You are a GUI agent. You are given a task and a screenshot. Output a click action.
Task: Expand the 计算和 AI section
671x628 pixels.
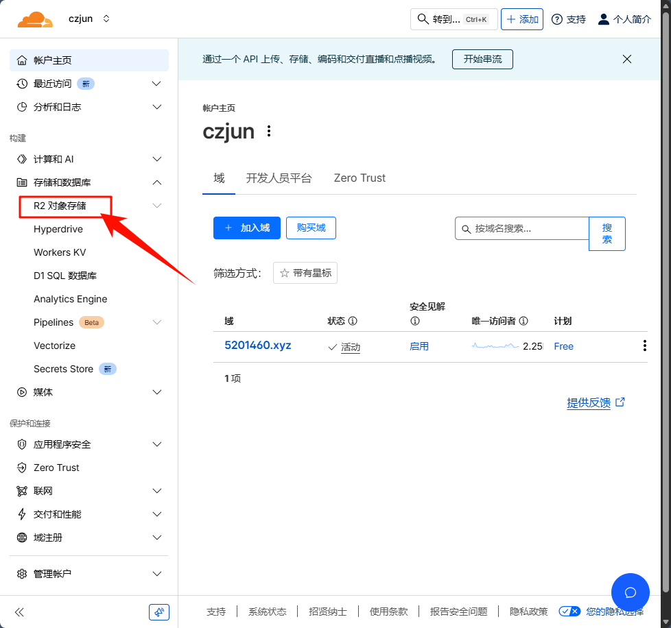156,159
